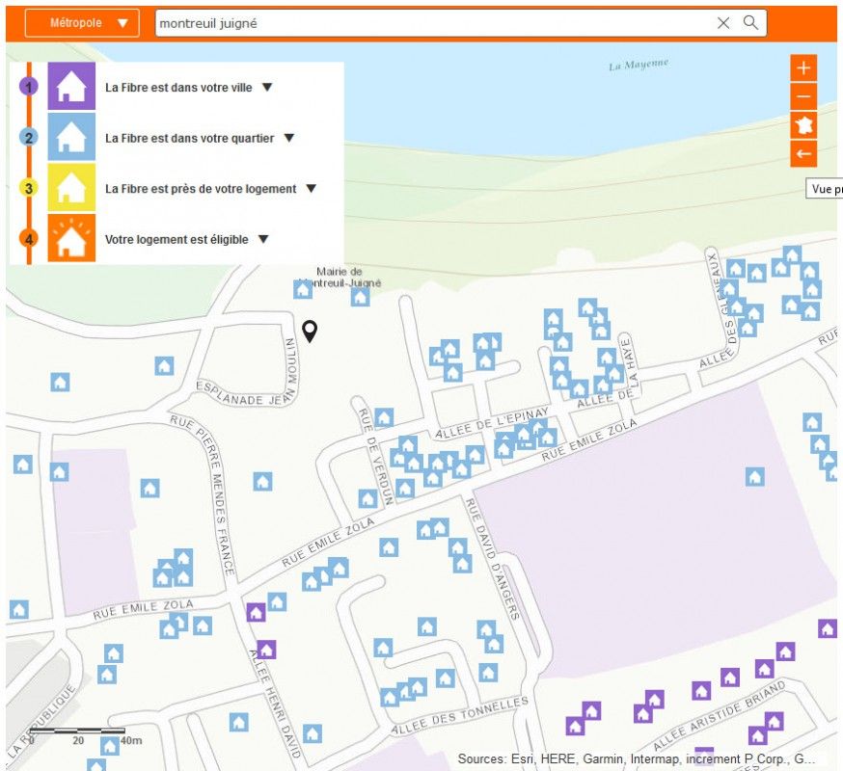Image resolution: width=843 pixels, height=771 pixels.
Task: Click the 'La Mayenne' river label
Action: click(639, 65)
